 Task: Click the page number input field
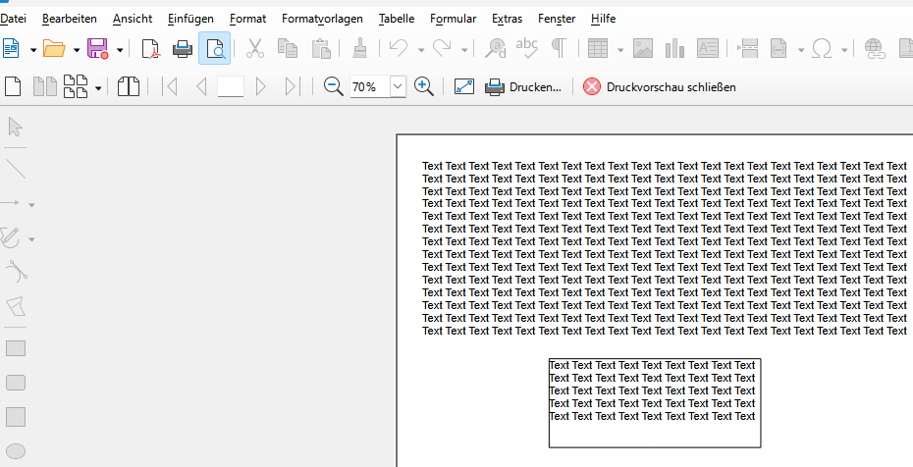point(231,86)
